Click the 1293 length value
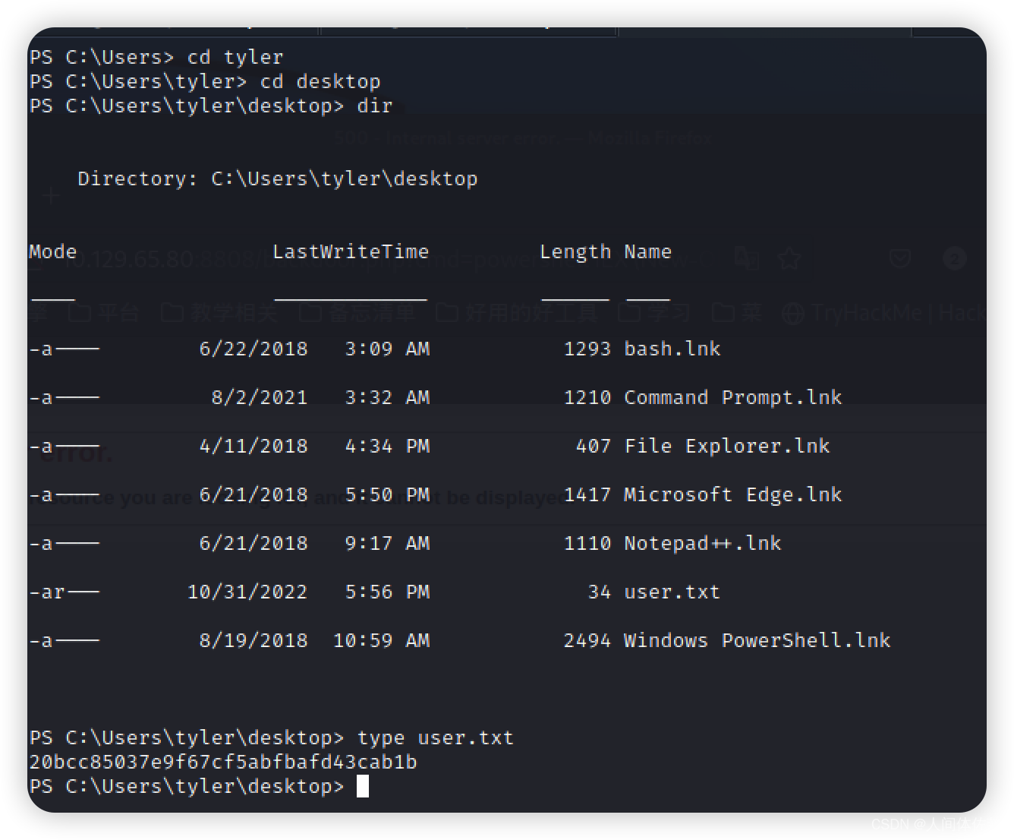1014x840 pixels. (x=587, y=349)
